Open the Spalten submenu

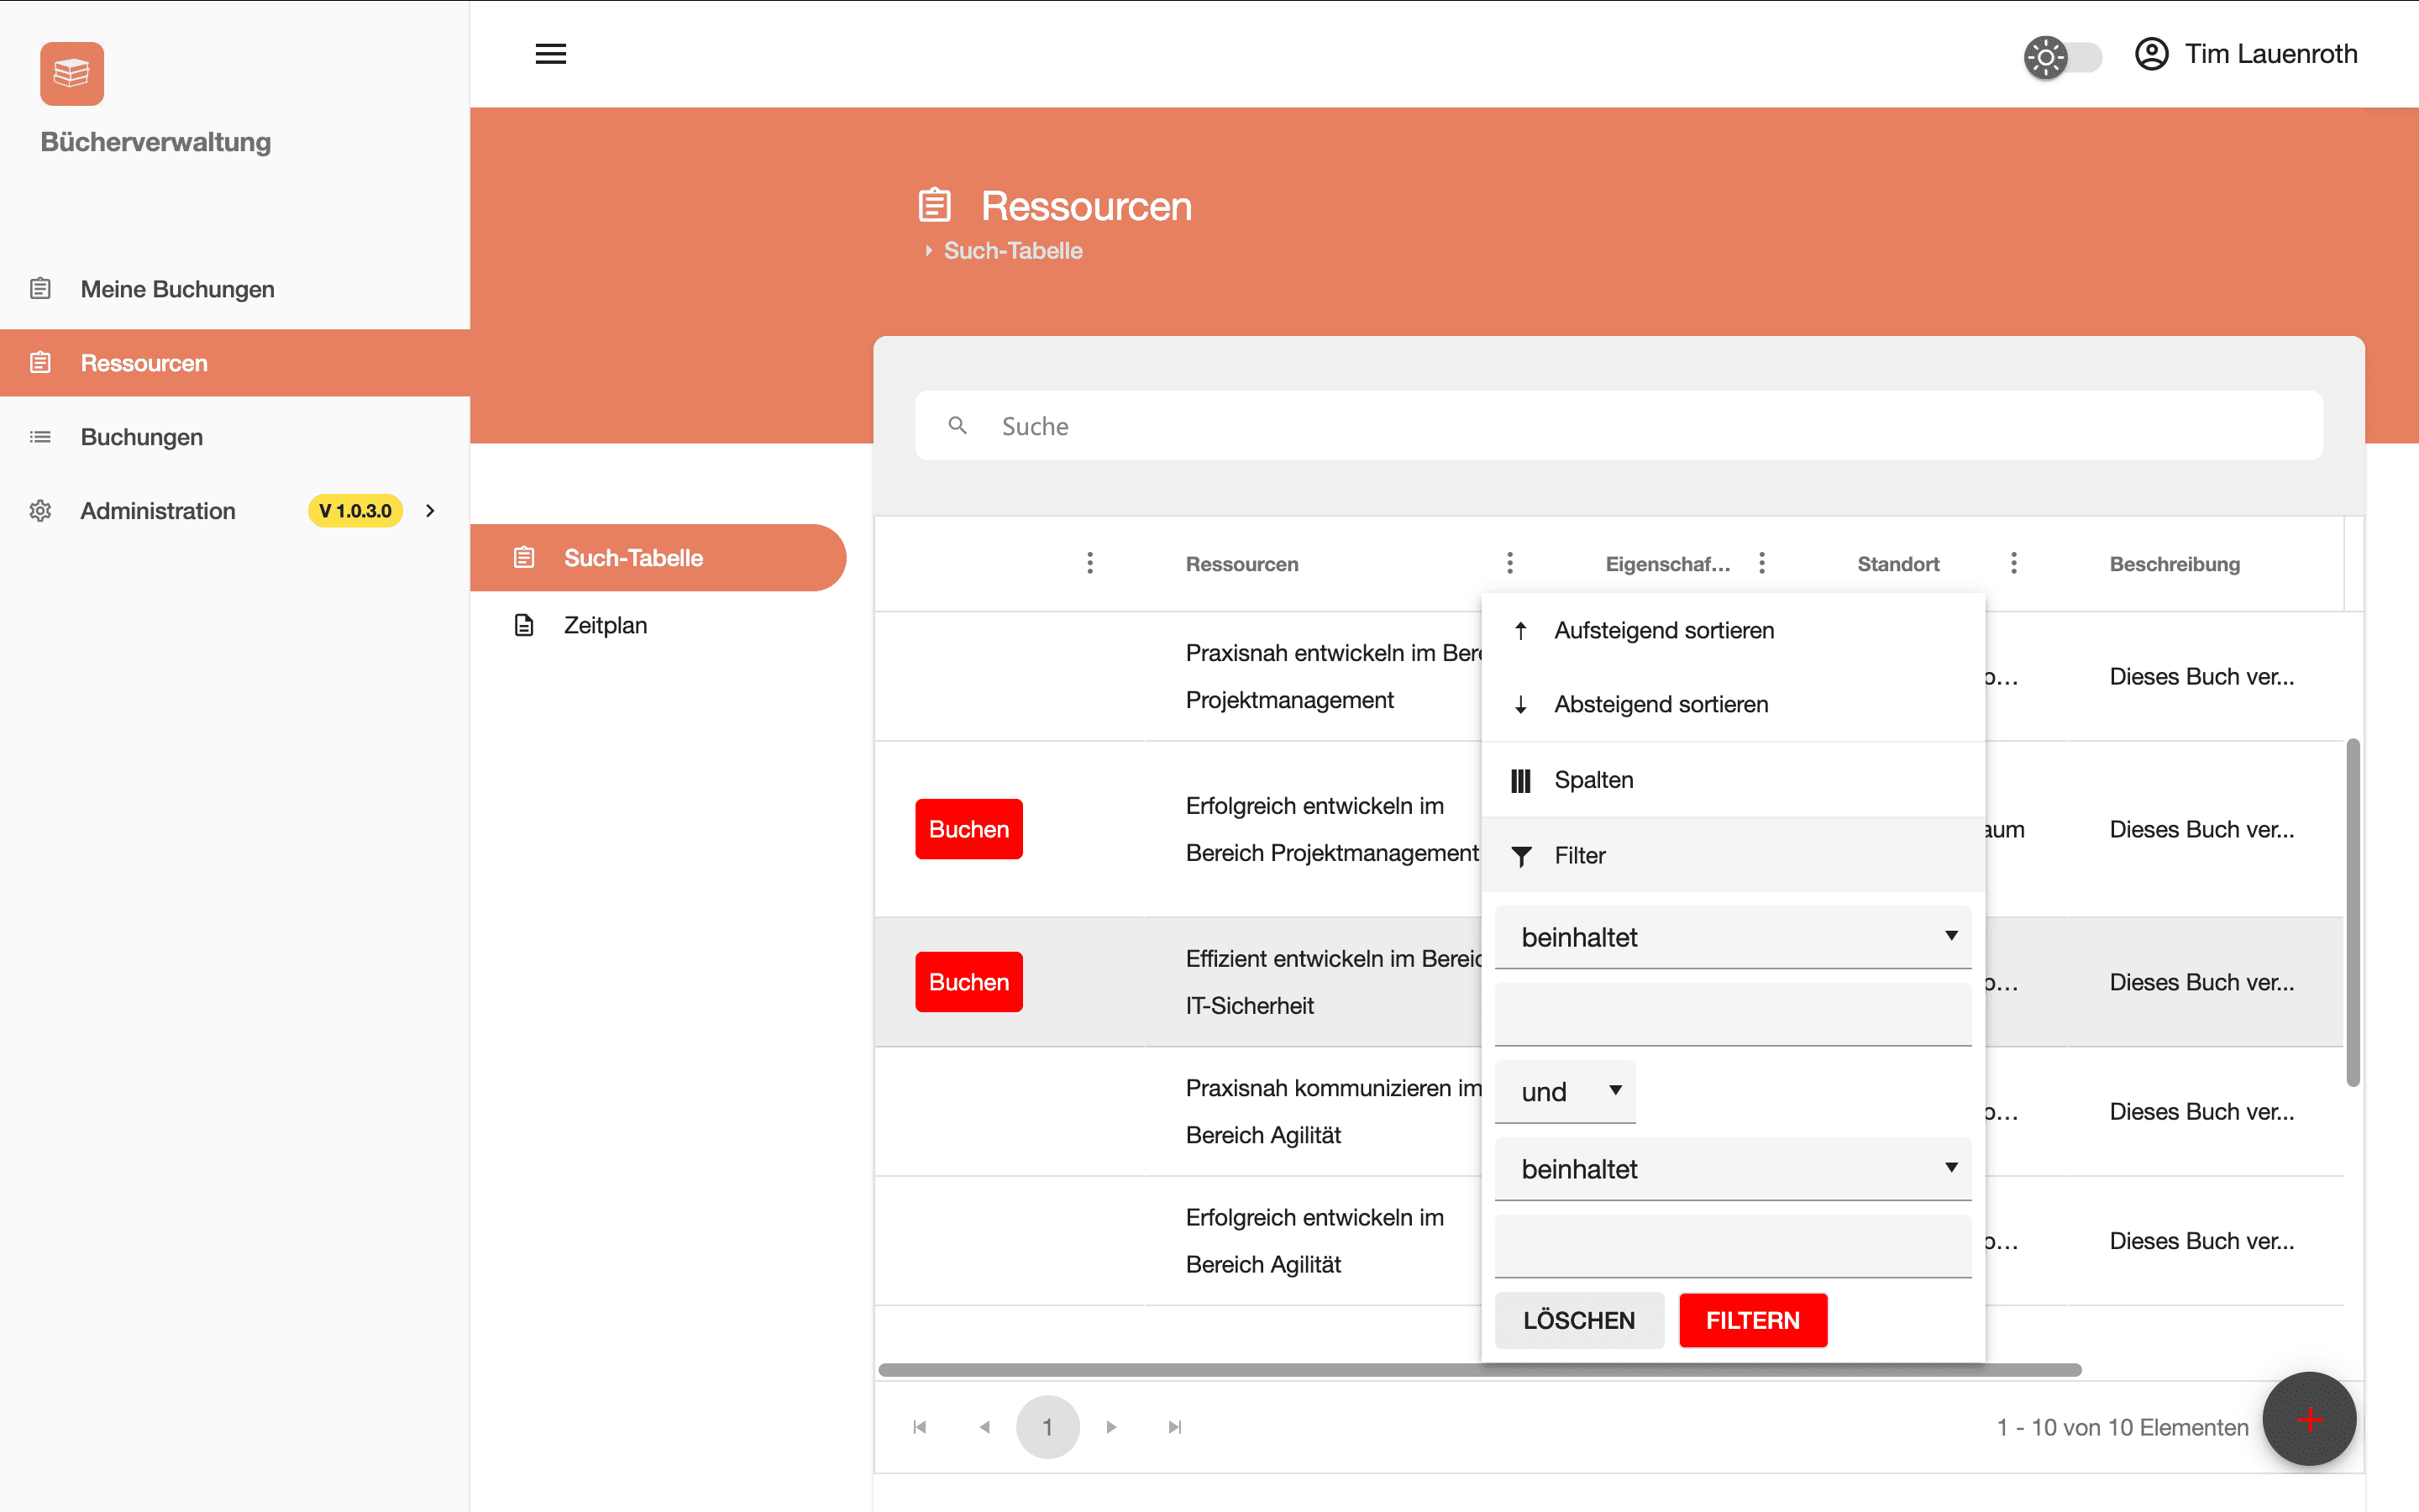click(x=1732, y=780)
